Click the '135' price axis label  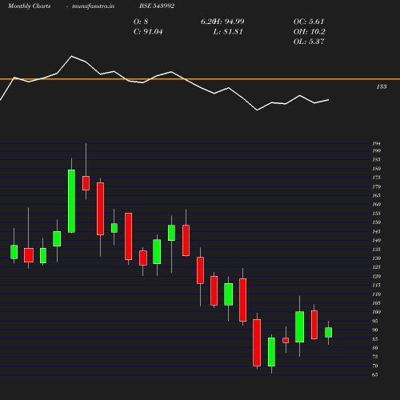click(376, 250)
